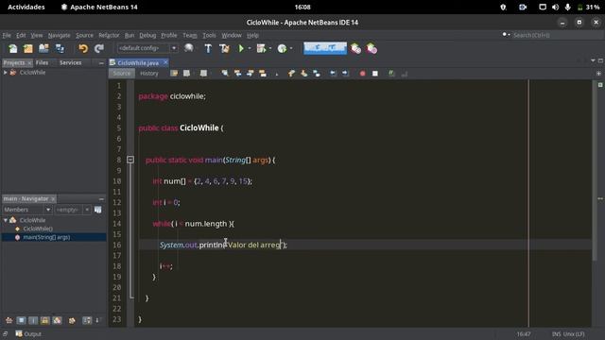Select main(String[] args) in the Navigator

(46, 237)
